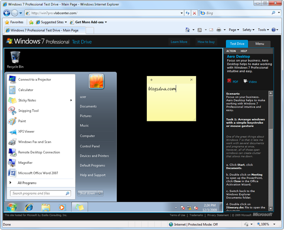Image resolution: width=284 pixels, height=230 pixels.
Task: Click the Favorites star button
Action: click(14, 22)
